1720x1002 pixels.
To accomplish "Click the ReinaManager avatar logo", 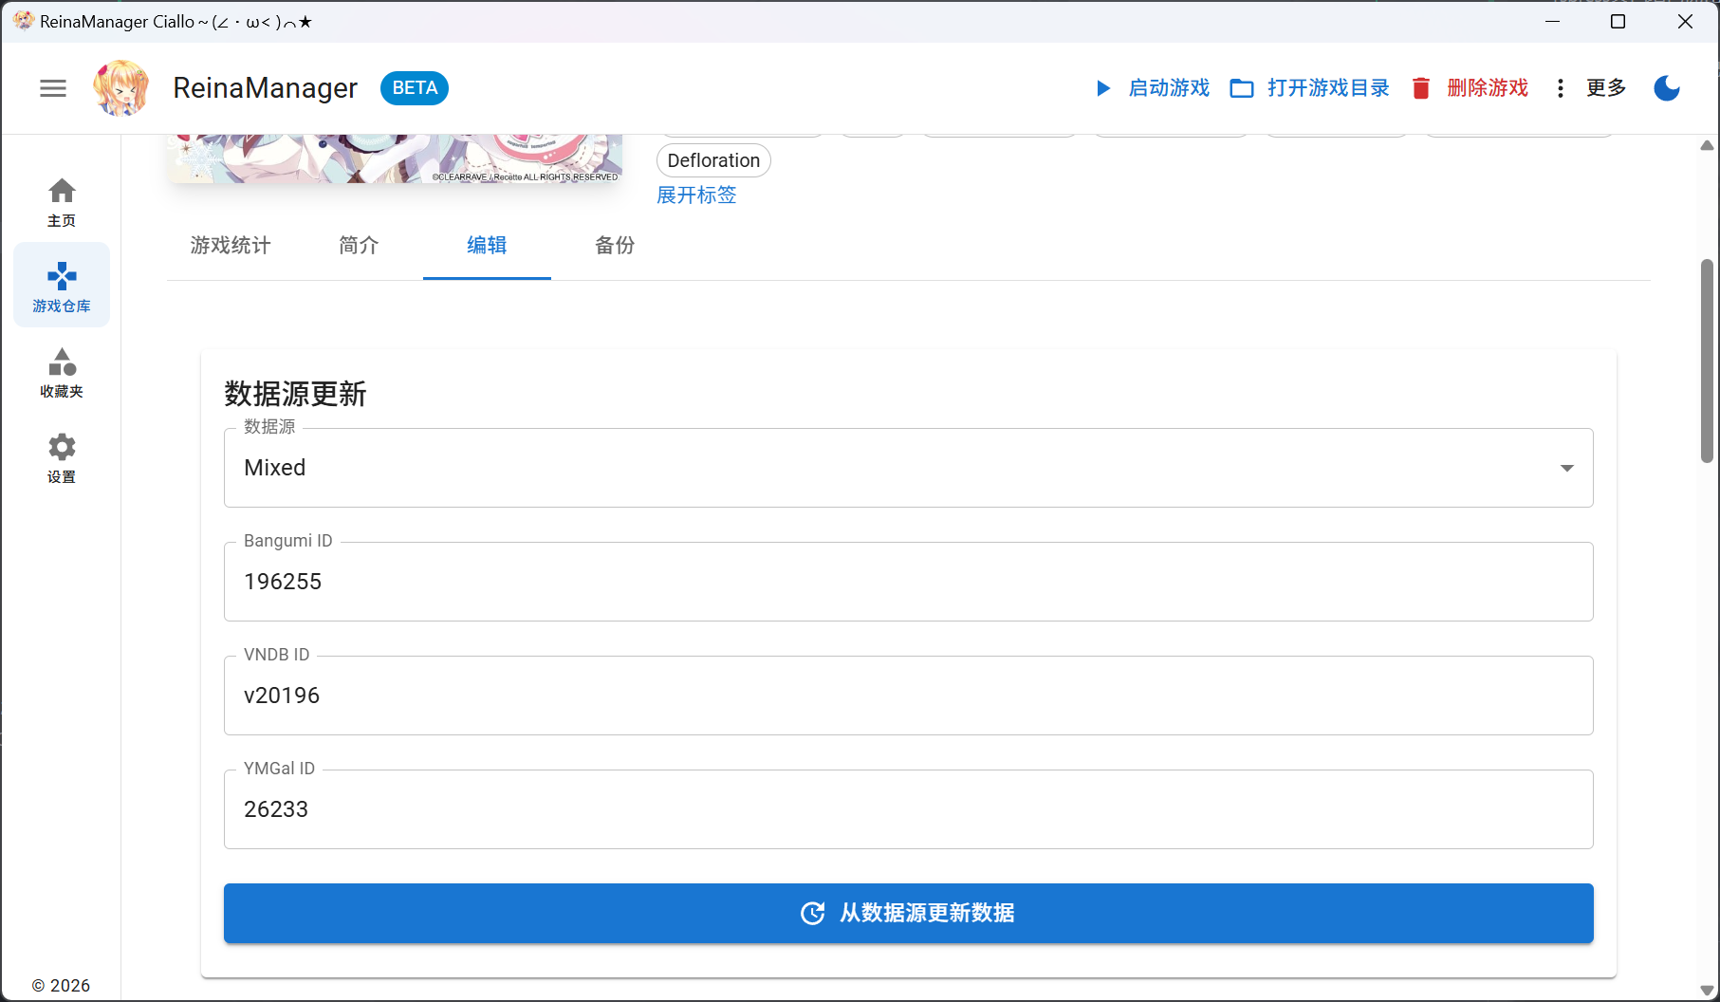I will (x=120, y=88).
